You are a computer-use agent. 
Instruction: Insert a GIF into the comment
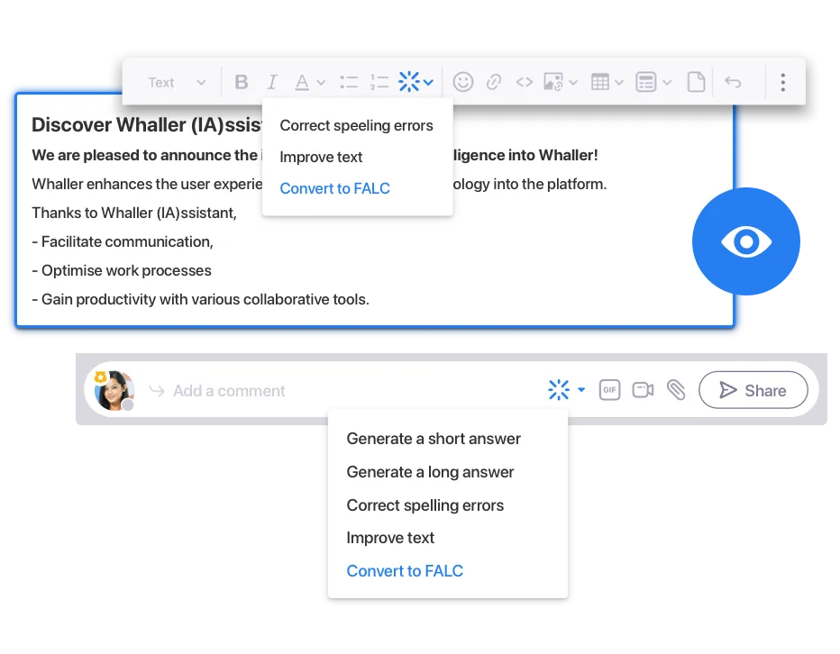tap(609, 390)
